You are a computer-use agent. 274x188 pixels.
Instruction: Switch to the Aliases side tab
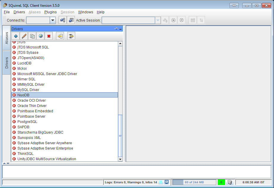[x=7, y=38]
